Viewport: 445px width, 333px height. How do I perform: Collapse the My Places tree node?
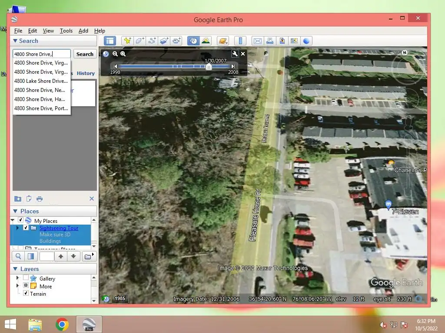(x=13, y=220)
